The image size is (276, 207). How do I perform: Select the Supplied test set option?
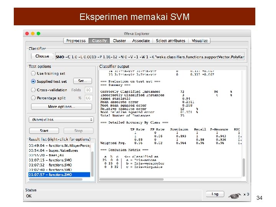point(33,81)
